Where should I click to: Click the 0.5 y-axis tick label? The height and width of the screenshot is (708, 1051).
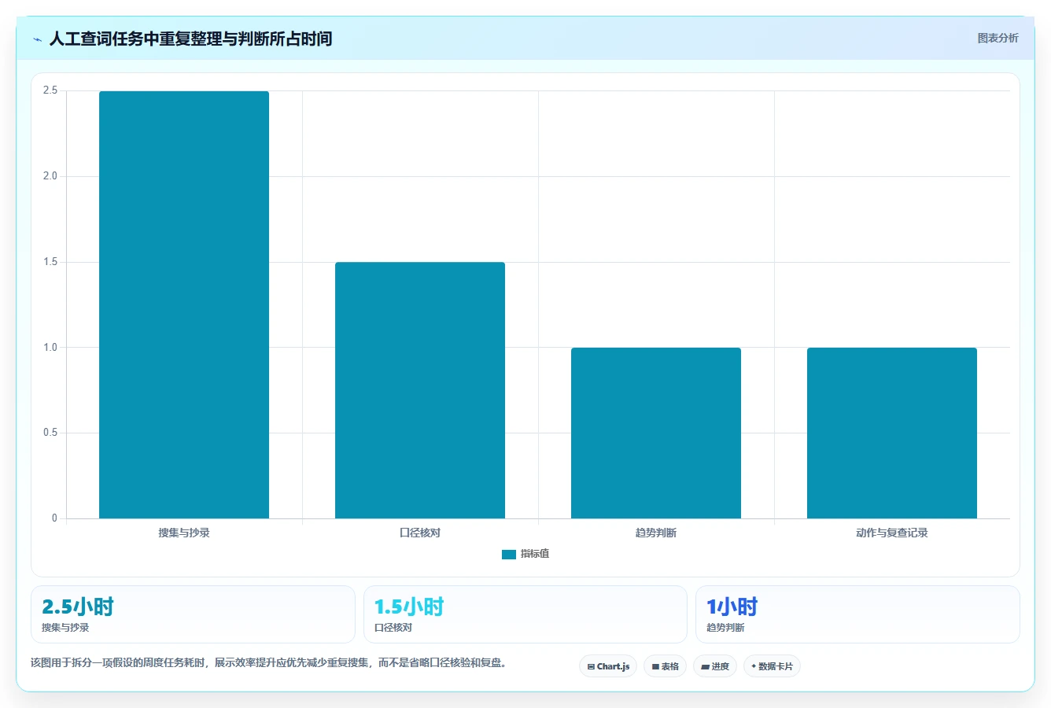[x=50, y=433]
